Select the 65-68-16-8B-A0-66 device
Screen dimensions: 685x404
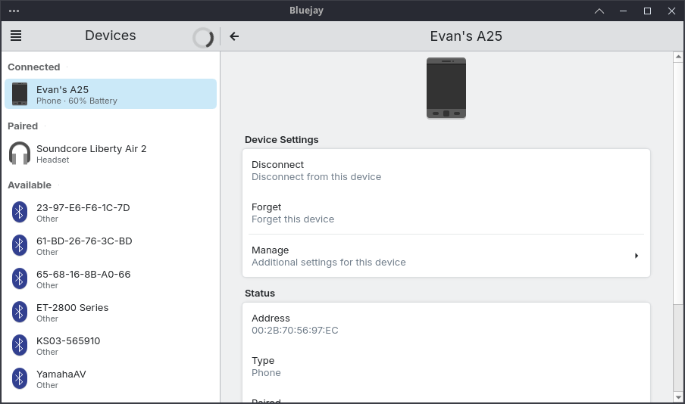point(111,279)
